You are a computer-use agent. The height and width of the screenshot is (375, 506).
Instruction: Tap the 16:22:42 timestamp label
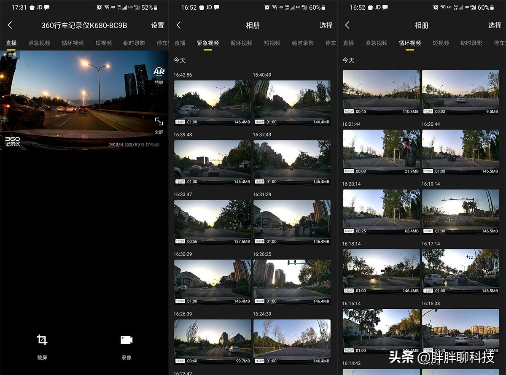pos(183,373)
